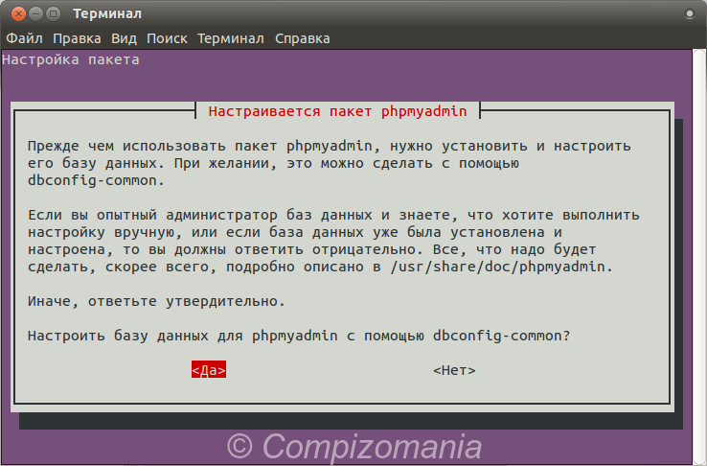Choose the <Нет> button
This screenshot has width=707, height=466.
pos(454,370)
